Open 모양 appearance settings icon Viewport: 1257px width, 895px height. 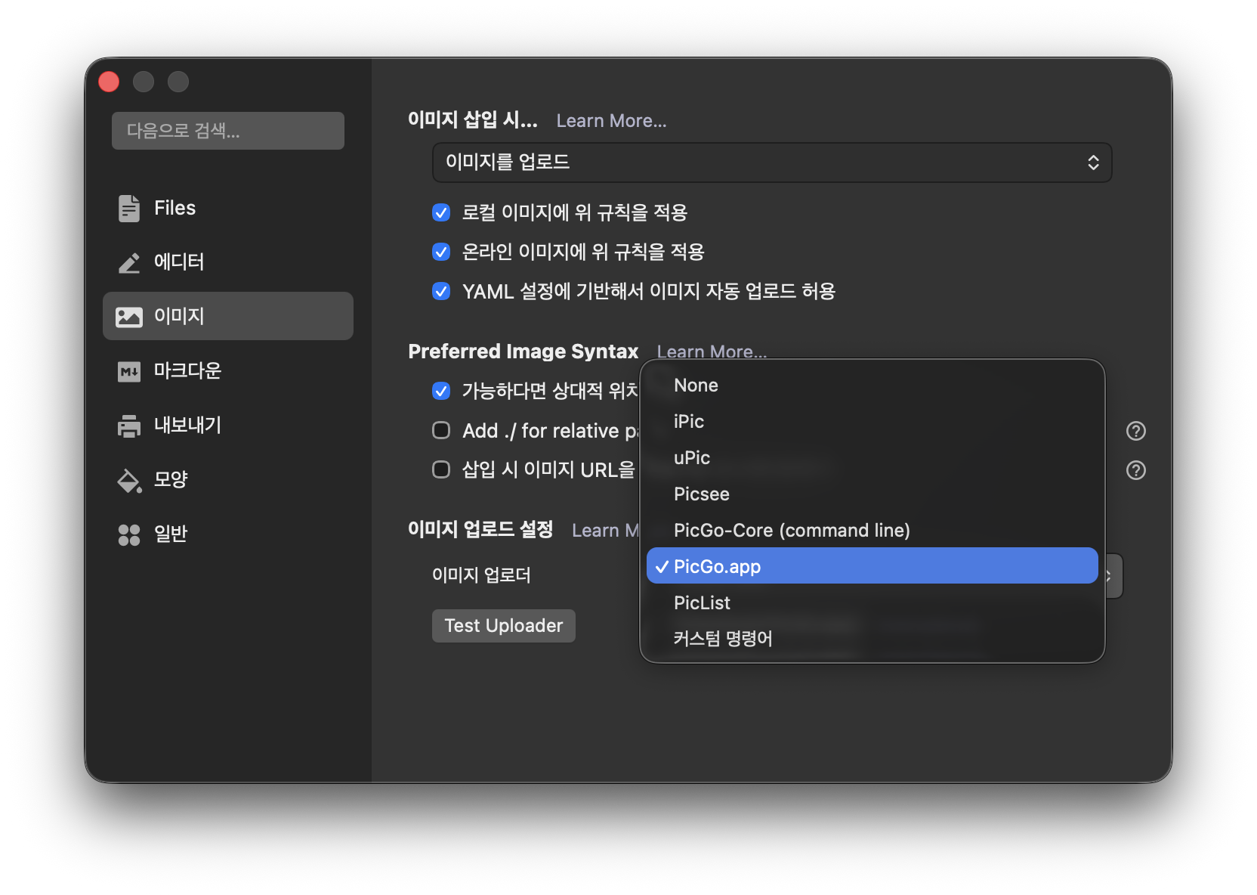(128, 480)
